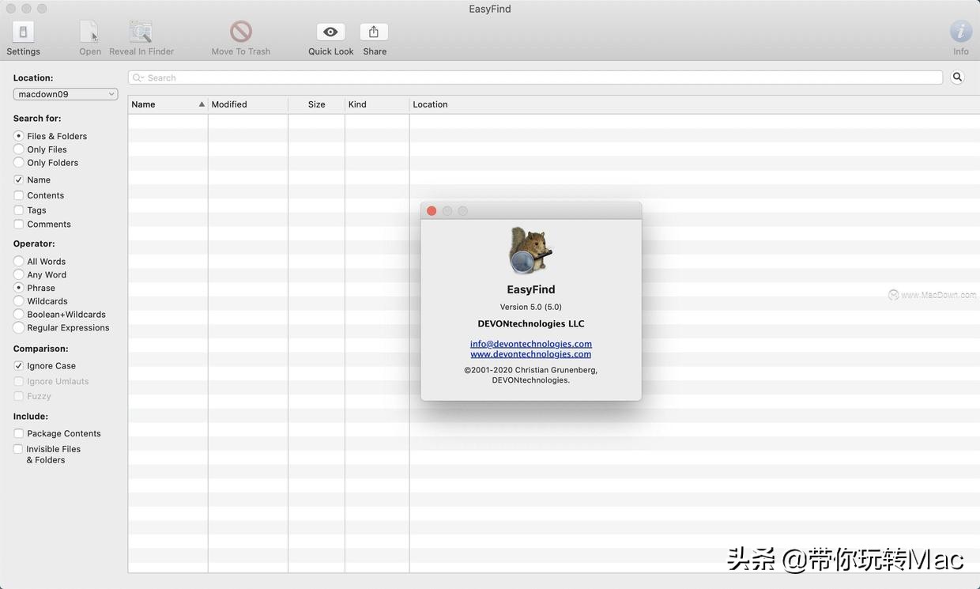Select the Only Folders option

click(x=19, y=163)
